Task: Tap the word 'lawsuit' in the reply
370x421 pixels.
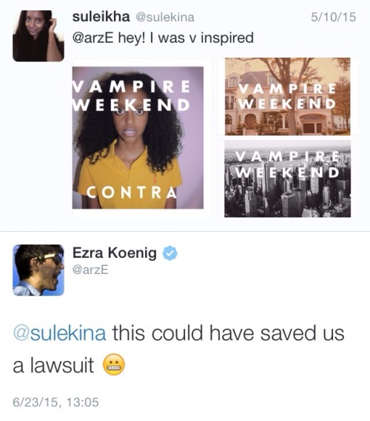Action: (x=61, y=365)
